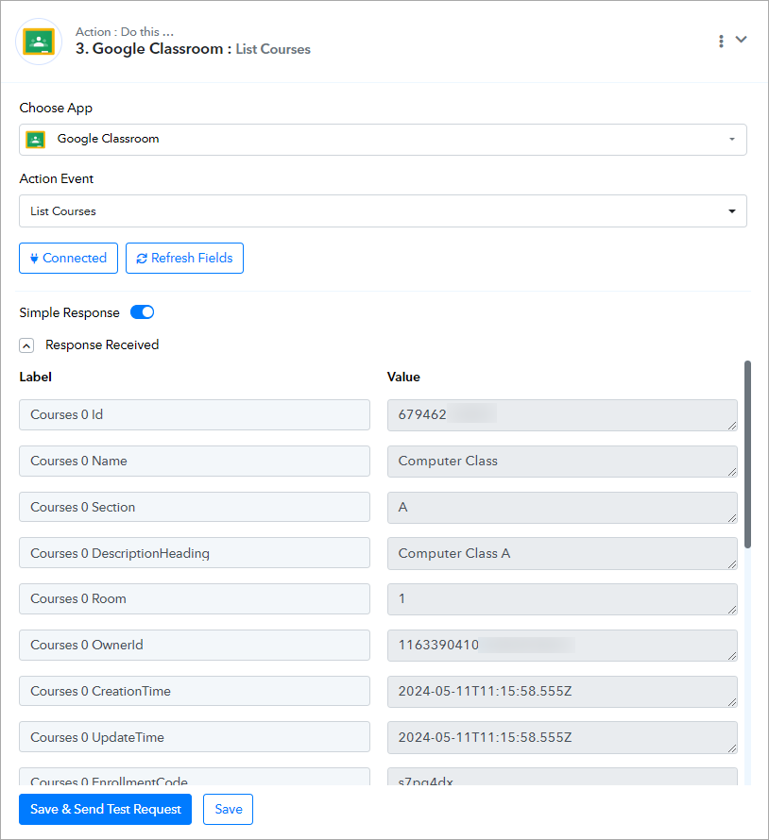Click the value field showing Computer Class
The width and height of the screenshot is (769, 840).
562,462
